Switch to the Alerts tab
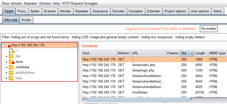The height and width of the screenshot is (104, 227). (217, 11)
